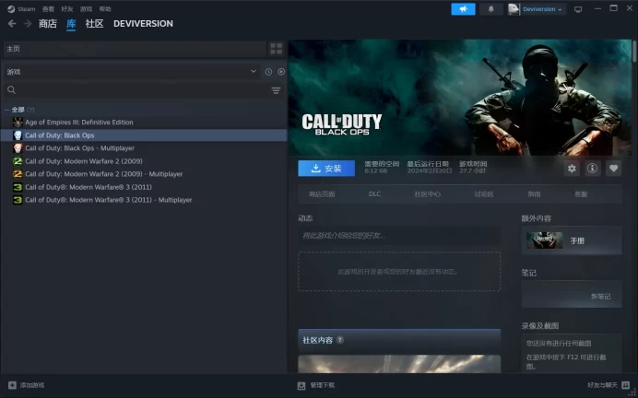638x398 pixels.
Task: Open the DLC link
Action: coord(374,194)
